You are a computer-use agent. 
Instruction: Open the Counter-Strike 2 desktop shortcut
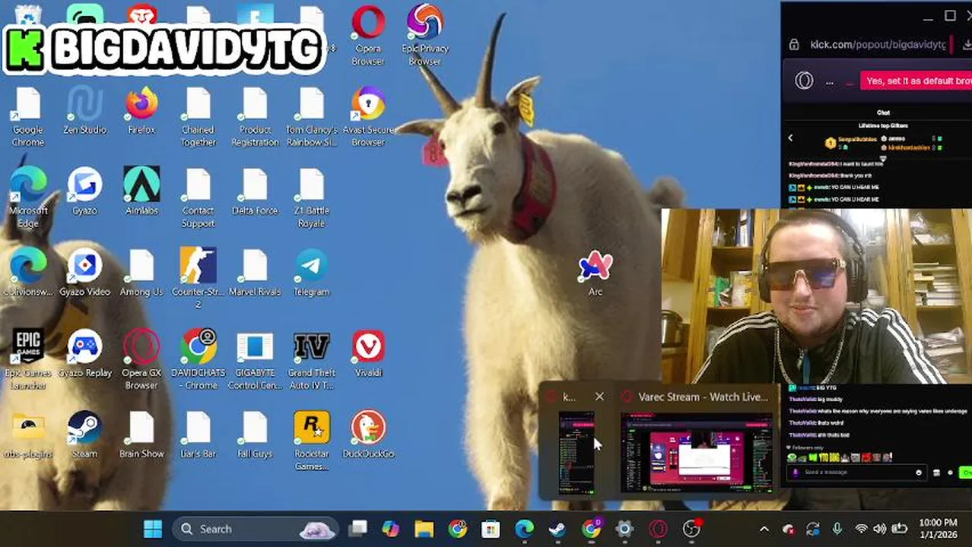[198, 278]
